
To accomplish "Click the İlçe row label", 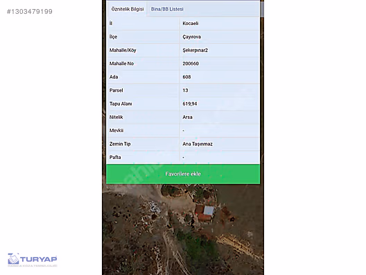I will [x=113, y=37].
